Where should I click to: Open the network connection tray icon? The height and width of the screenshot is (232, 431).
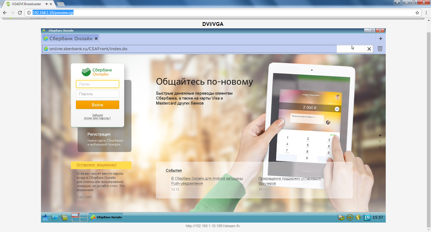(341, 217)
